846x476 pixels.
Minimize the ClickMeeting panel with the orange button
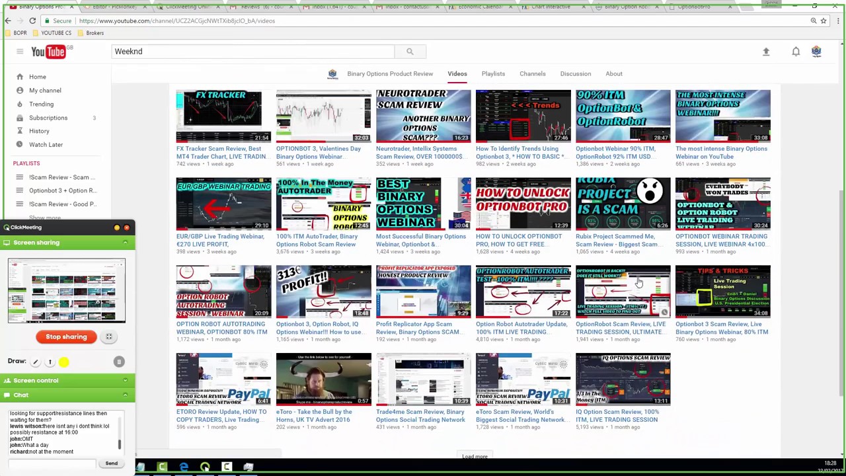[117, 227]
